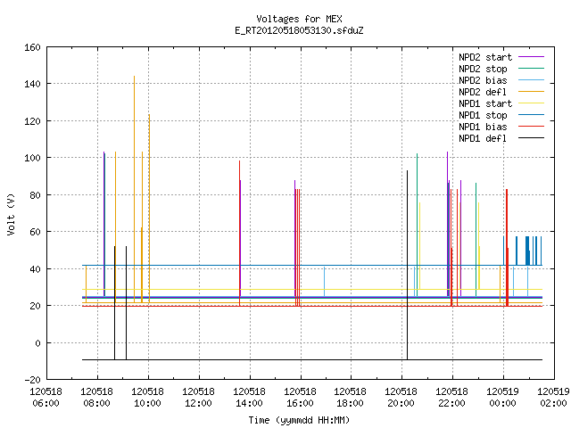Click the 160 y-axis tick label

32,47
